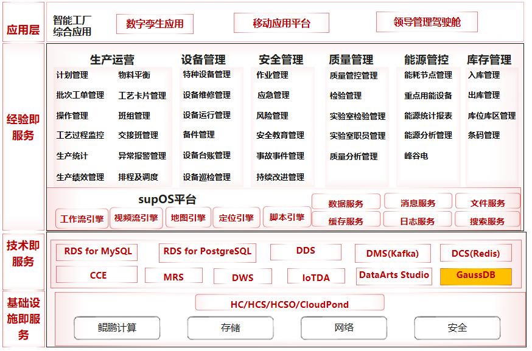Open the 地图引擎 engine
The height and width of the screenshot is (351, 532).
coord(188,218)
